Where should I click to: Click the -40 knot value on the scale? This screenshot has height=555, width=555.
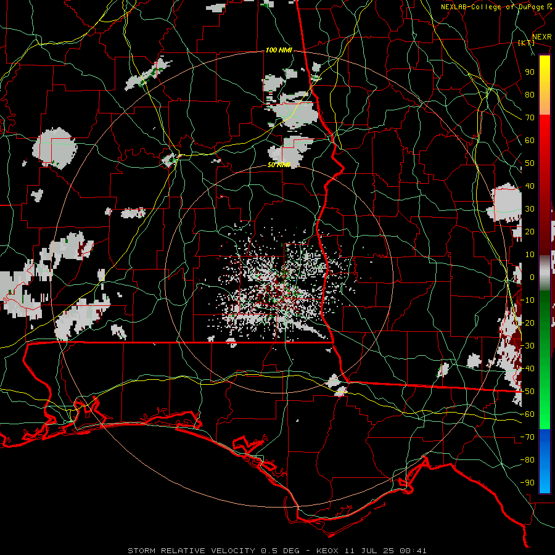[527, 369]
